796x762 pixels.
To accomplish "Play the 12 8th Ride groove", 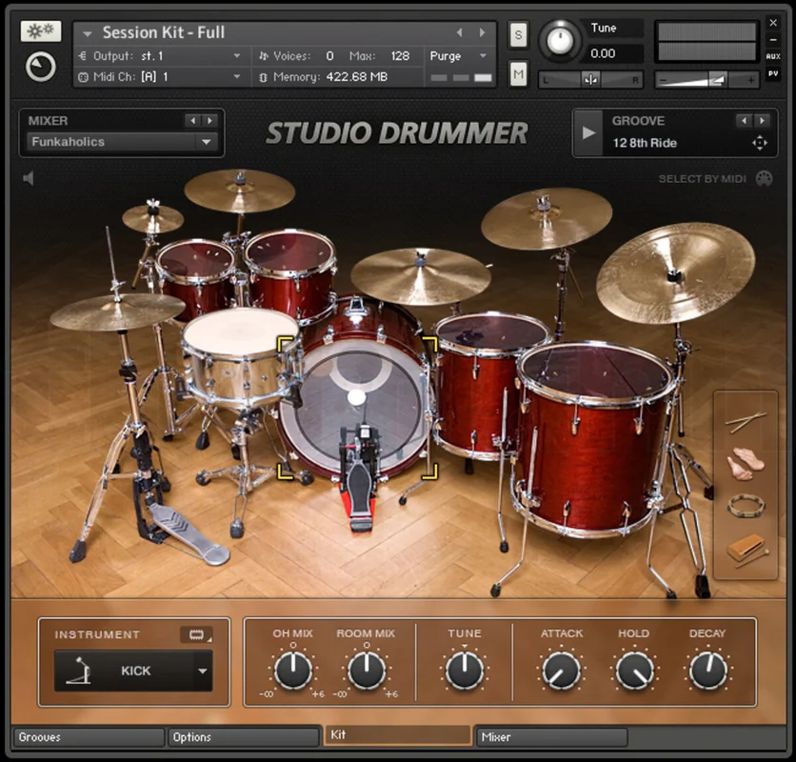I will 588,133.
